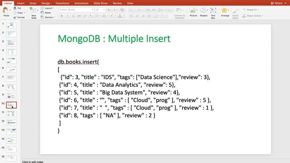290x163 pixels.
Task: Switch to the Insert tab
Action: pyautogui.click(x=20, y=3)
